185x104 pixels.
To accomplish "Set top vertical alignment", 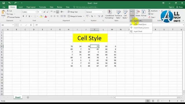I will tap(51, 12).
